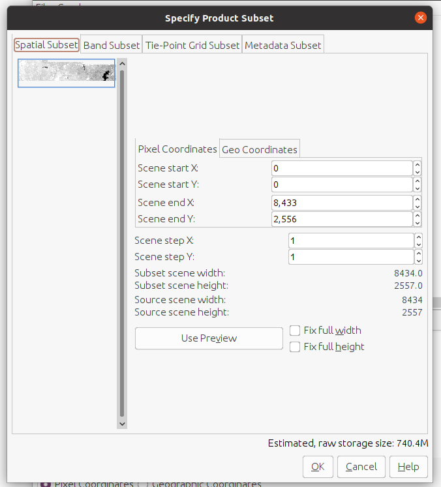Switch to the Geo Coordinates tab

point(260,149)
